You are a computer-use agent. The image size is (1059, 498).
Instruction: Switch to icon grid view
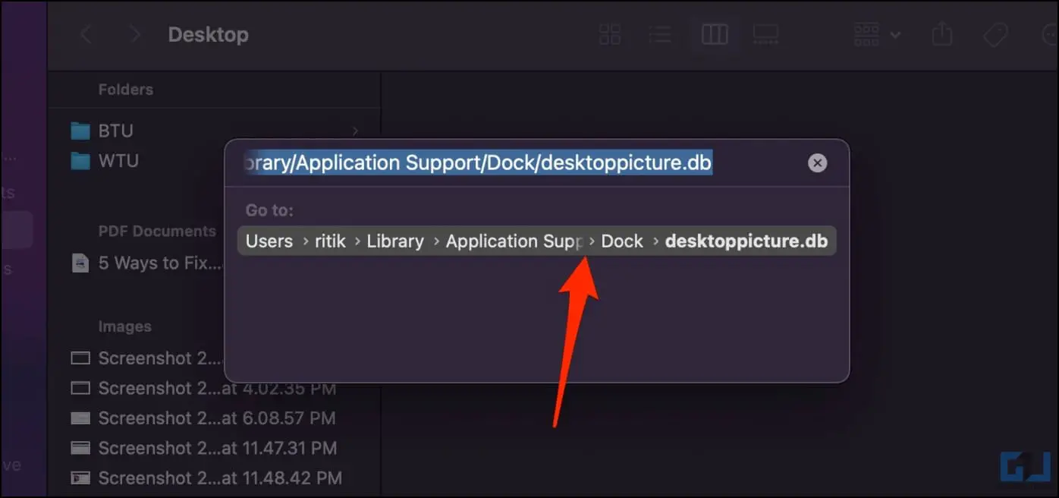tap(610, 34)
